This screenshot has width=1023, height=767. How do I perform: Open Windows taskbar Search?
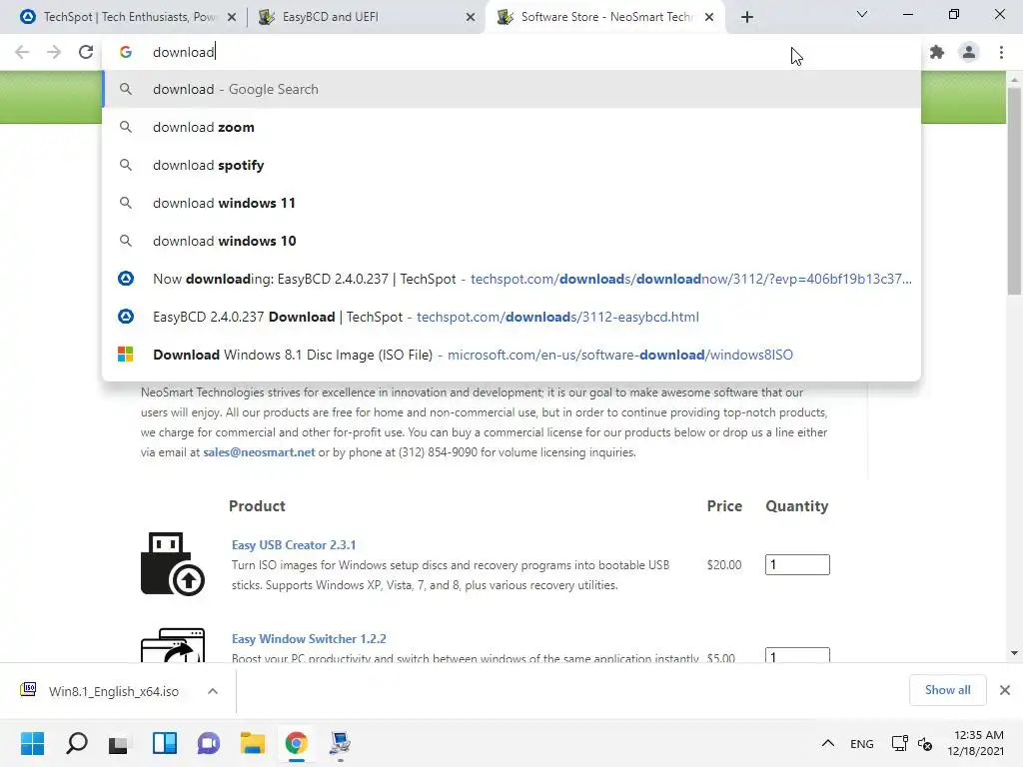(77, 743)
